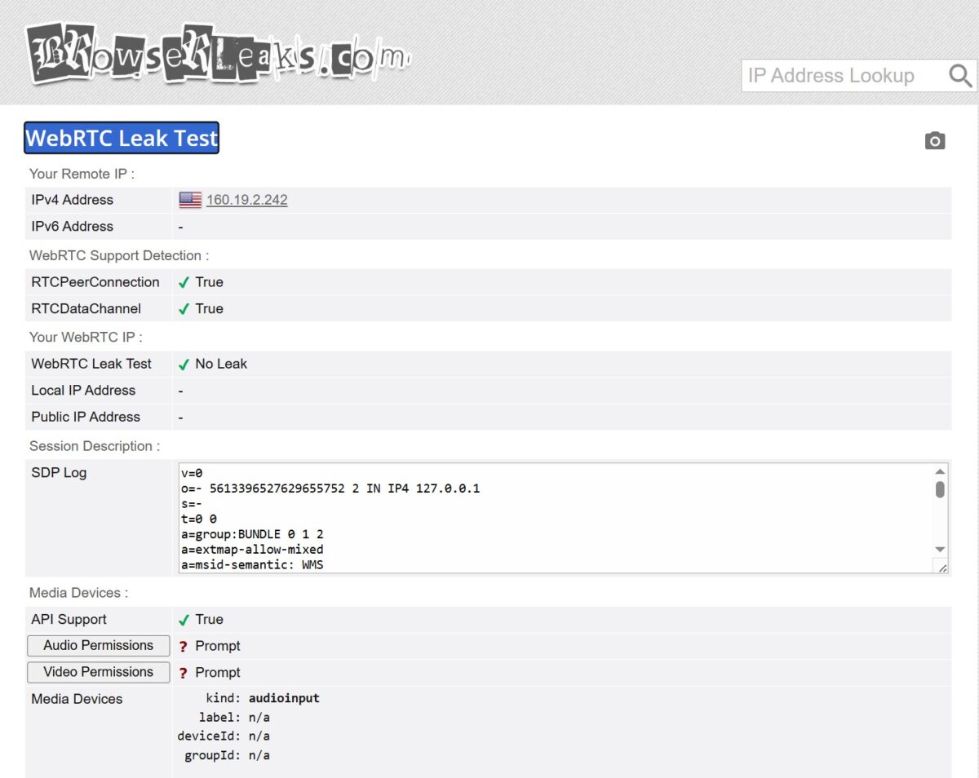Click the camera screenshot icon
This screenshot has width=979, height=778.
[935, 141]
